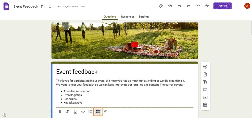The width and height of the screenshot is (252, 118).
Task: Open the customize theme palette
Action: coord(161,6)
